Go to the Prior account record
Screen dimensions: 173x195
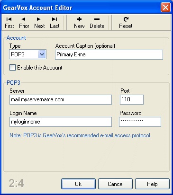24,23
